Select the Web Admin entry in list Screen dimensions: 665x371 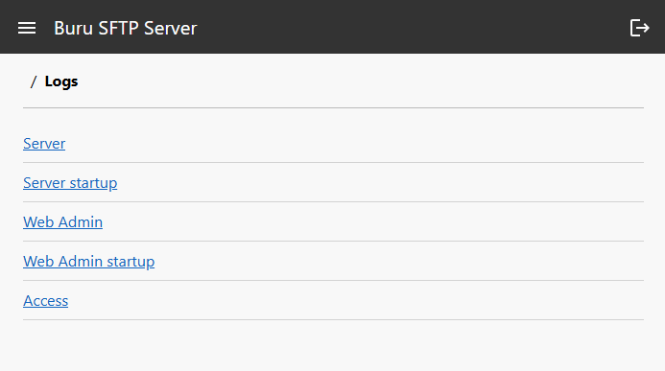[x=62, y=221]
